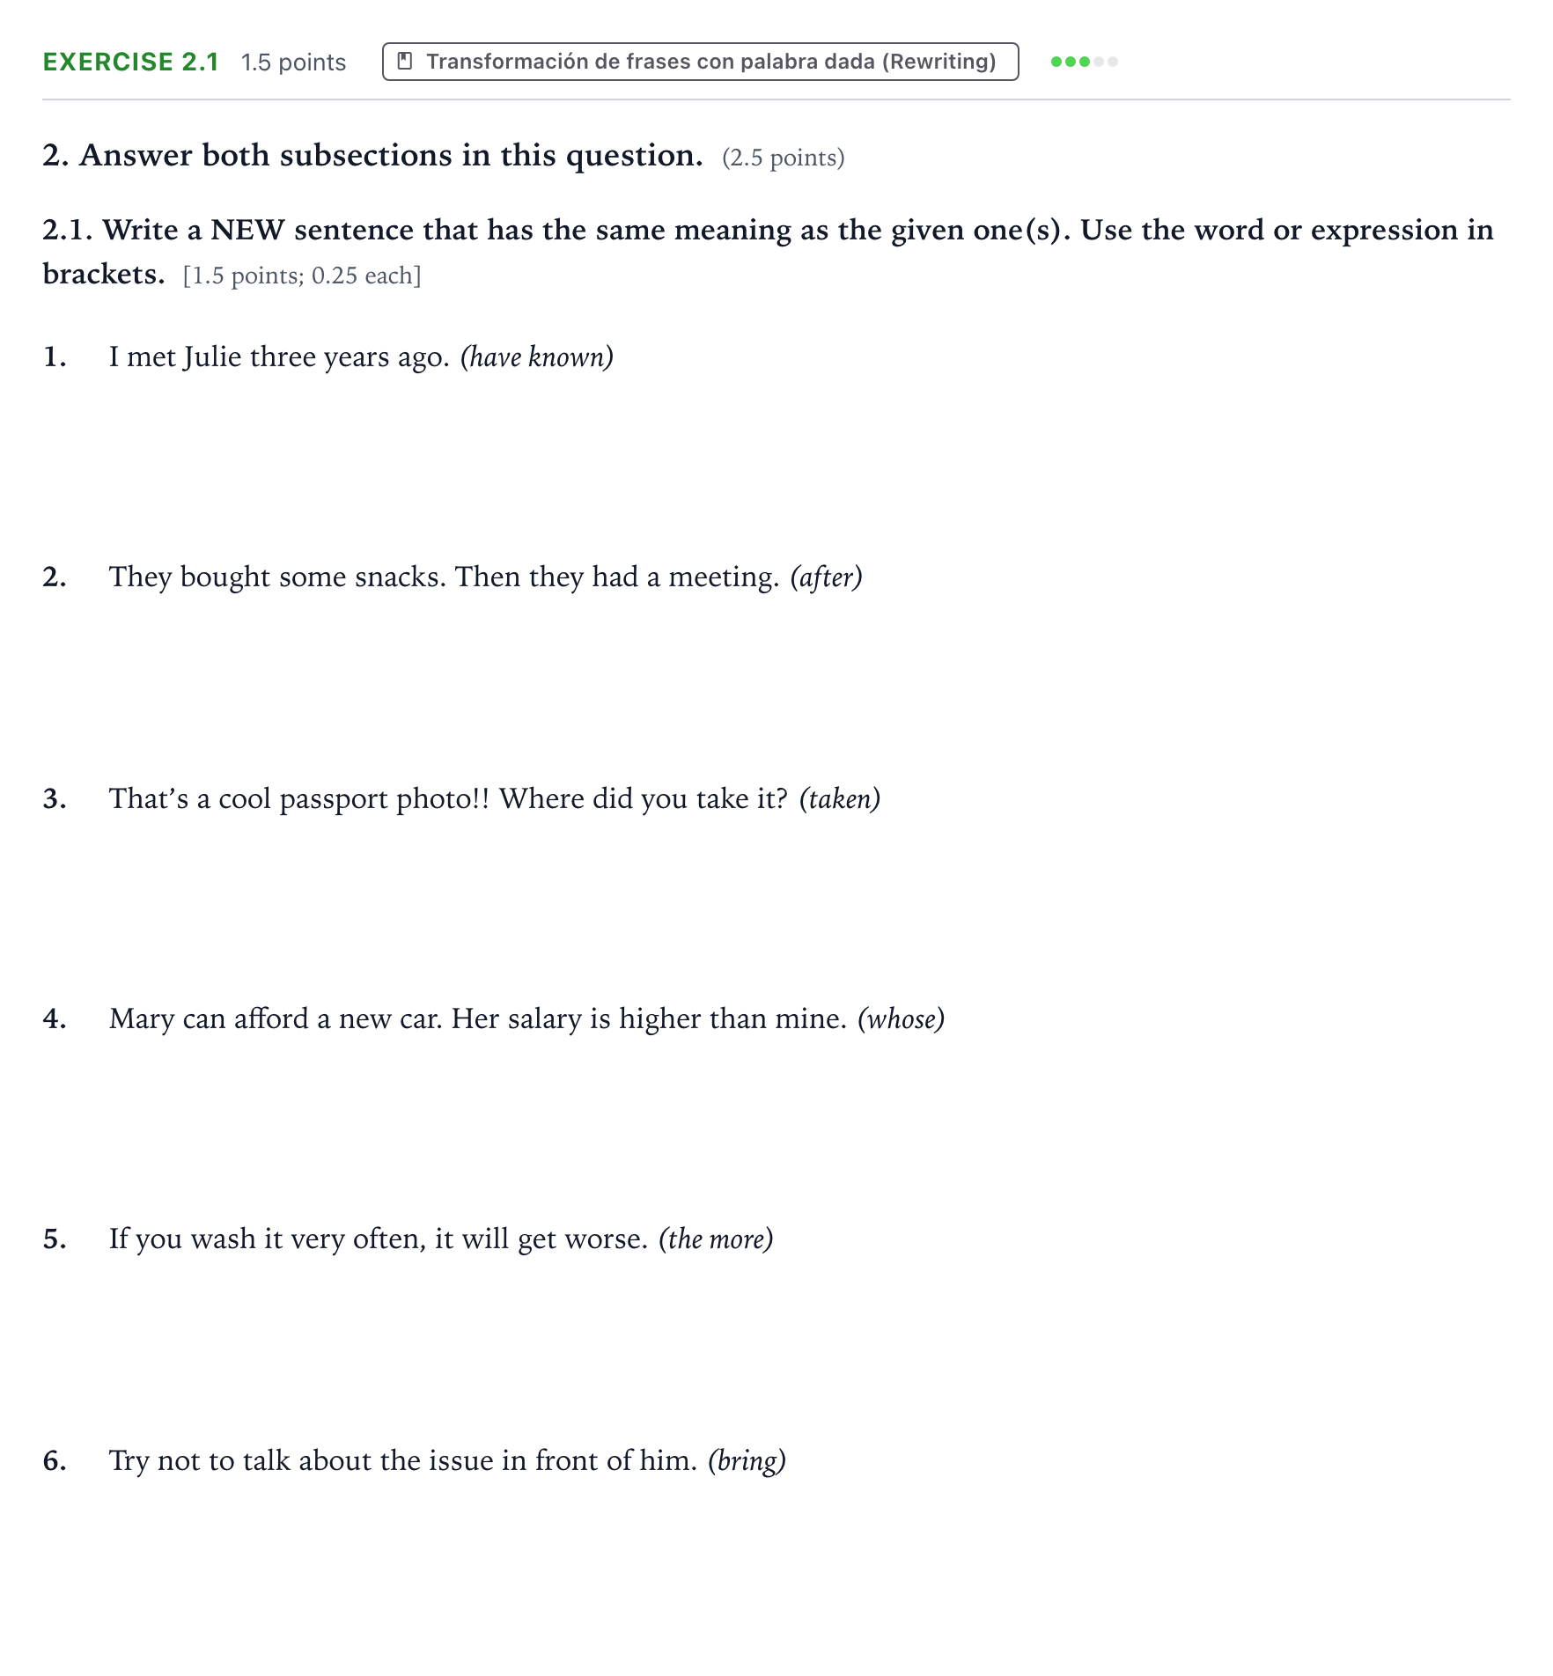Click sentence 6 about the issue
This screenshot has height=1676, width=1553.
402,1461
